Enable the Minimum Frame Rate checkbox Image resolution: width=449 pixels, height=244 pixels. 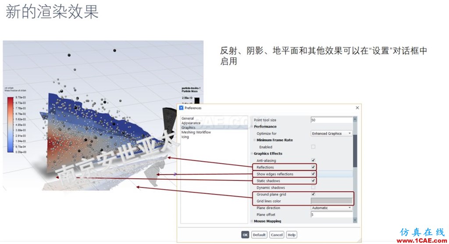tap(313, 147)
